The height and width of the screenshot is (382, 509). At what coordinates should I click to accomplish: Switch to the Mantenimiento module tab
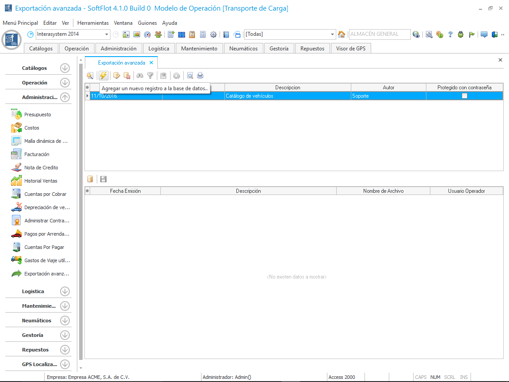tap(199, 49)
